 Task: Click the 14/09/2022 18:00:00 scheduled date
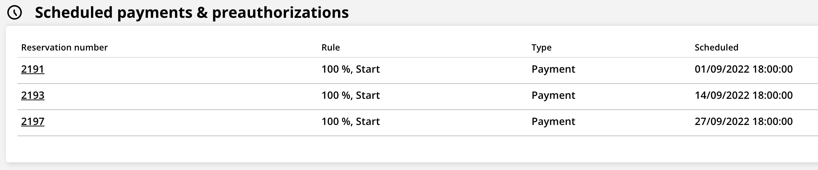(743, 96)
